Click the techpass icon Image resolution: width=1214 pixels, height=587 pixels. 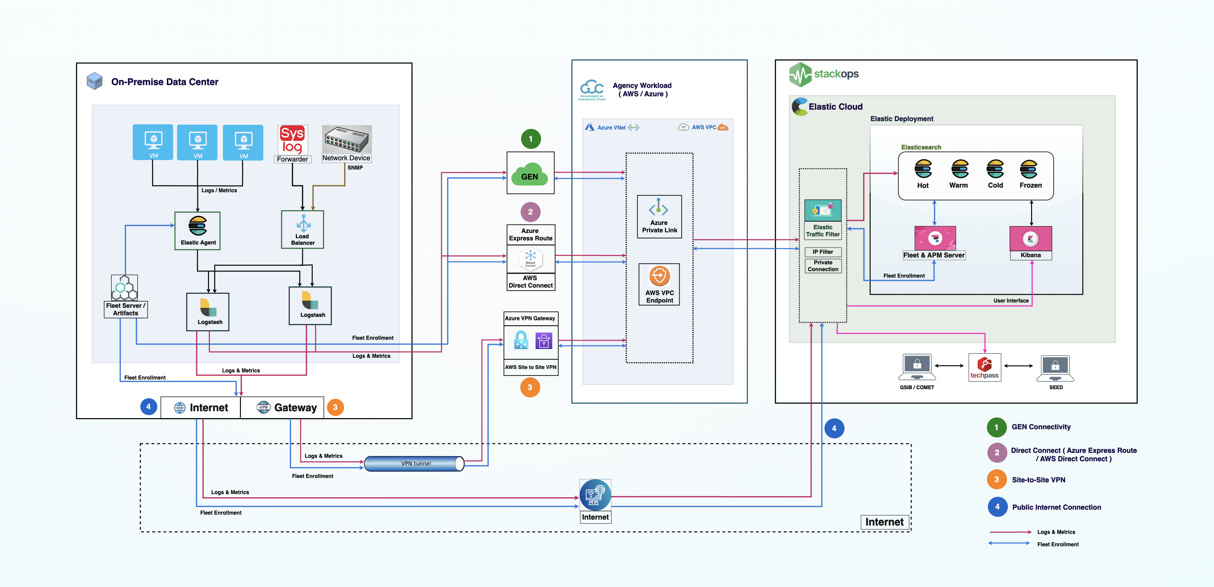[x=985, y=367]
